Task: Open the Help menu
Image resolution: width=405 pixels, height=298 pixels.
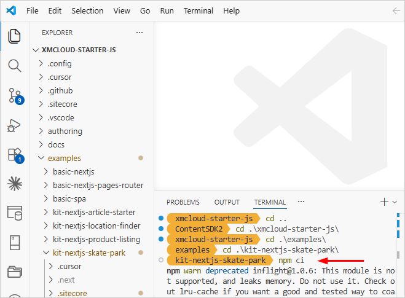Action: 232,11
